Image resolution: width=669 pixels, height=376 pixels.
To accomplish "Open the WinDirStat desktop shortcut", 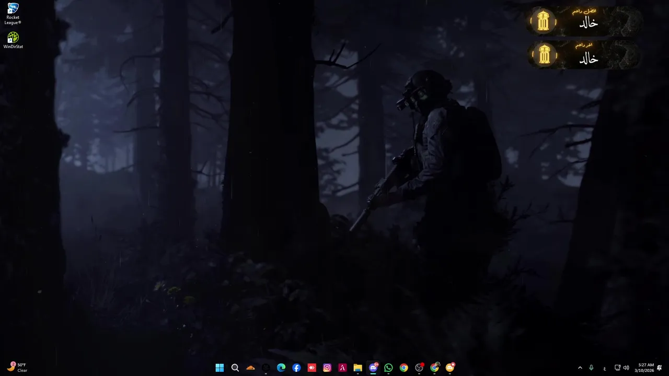I will click(x=13, y=40).
